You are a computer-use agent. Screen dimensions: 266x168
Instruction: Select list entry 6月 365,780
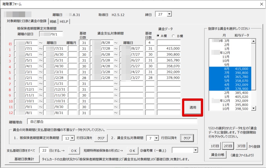pos(230,77)
